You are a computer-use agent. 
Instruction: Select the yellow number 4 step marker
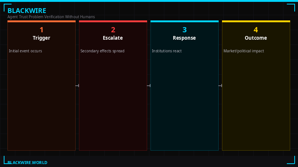coord(256,30)
